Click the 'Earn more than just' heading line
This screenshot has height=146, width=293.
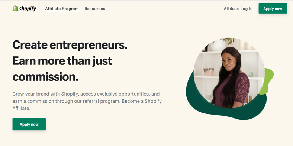[62, 61]
